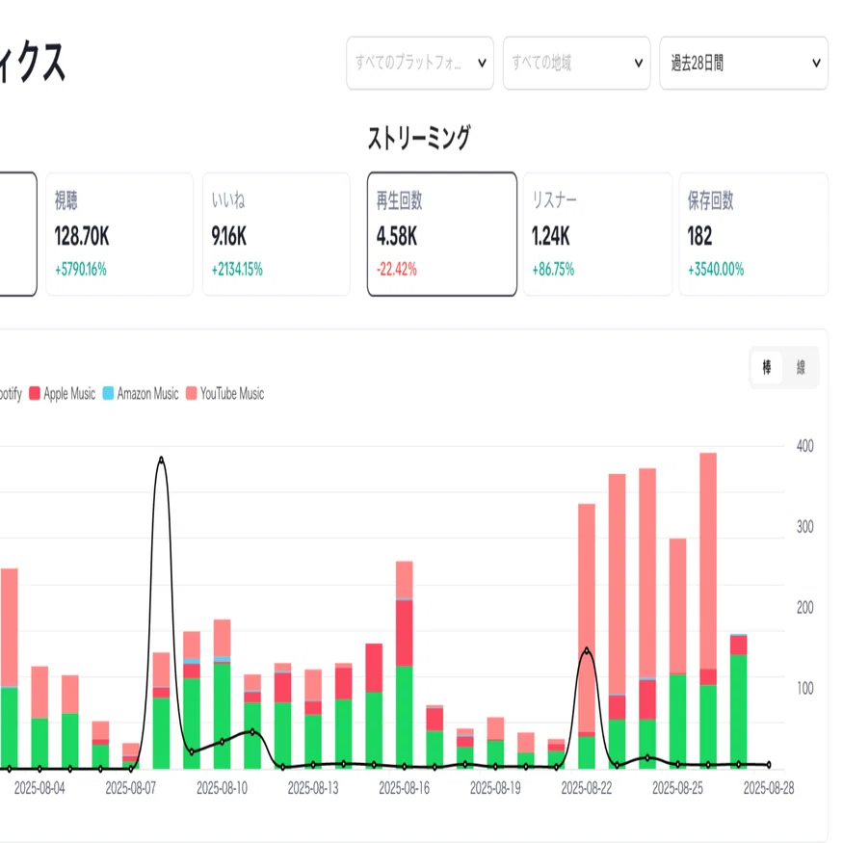Click the 2025-08-16 stacked bar
The image size is (843, 843).
tap(405, 665)
